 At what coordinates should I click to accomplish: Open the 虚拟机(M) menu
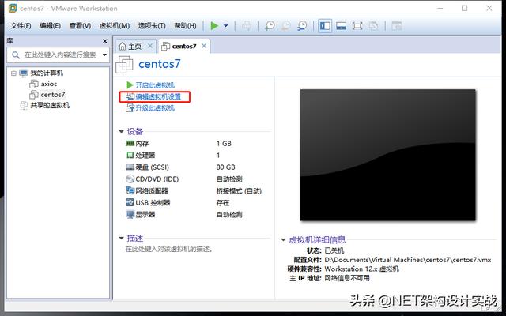tap(114, 26)
